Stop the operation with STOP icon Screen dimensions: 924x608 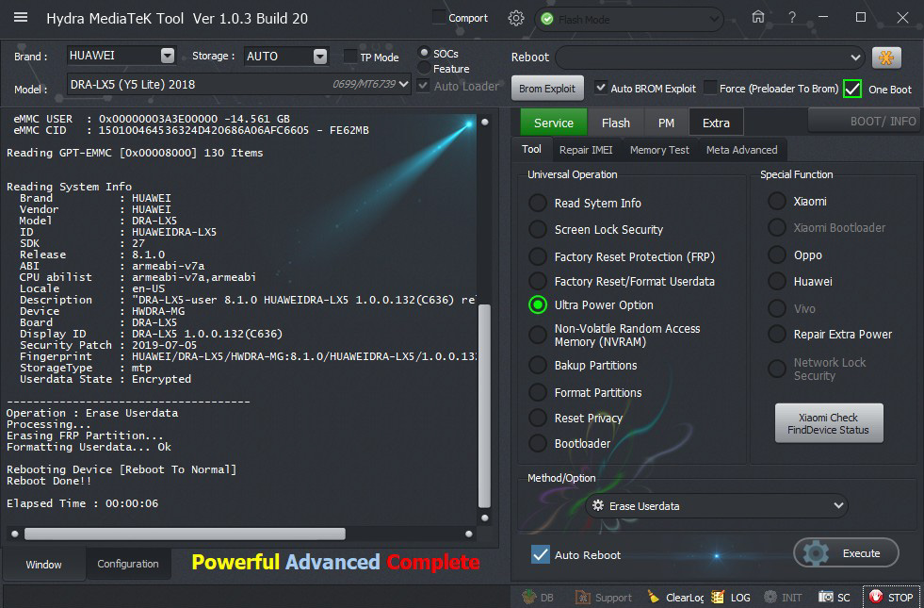tap(876, 597)
